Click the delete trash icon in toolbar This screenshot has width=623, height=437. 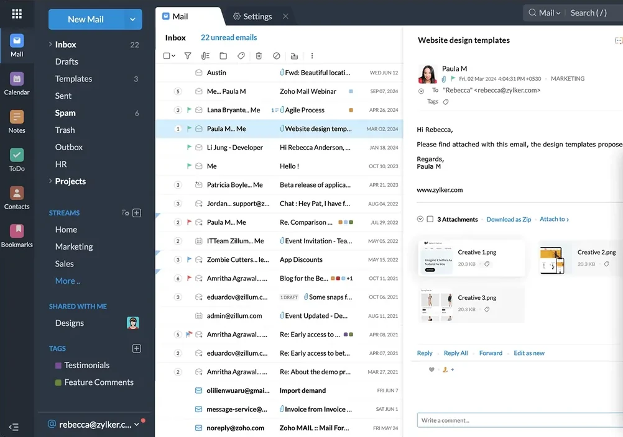(x=259, y=56)
